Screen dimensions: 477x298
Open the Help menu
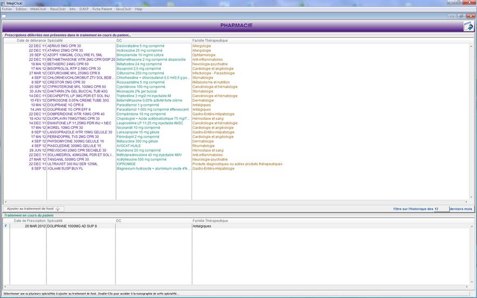pyautogui.click(x=139, y=9)
